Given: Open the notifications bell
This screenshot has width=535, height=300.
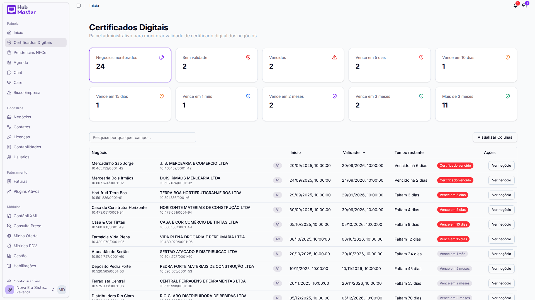Looking at the screenshot, I should click(515, 6).
